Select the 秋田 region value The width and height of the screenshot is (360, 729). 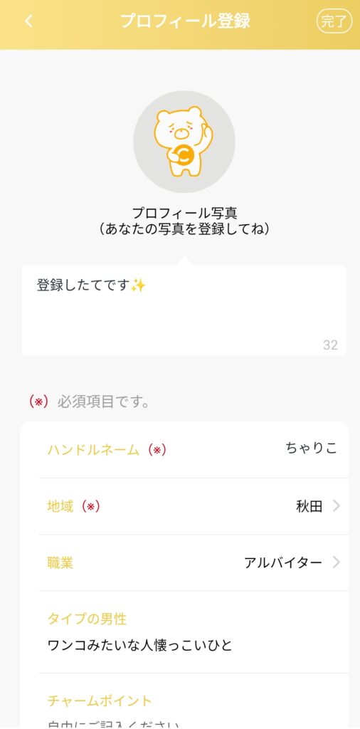[309, 506]
